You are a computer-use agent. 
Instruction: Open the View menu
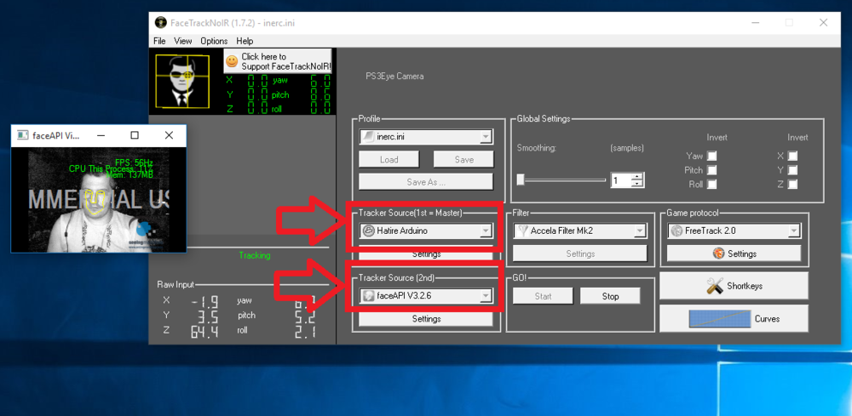(183, 41)
